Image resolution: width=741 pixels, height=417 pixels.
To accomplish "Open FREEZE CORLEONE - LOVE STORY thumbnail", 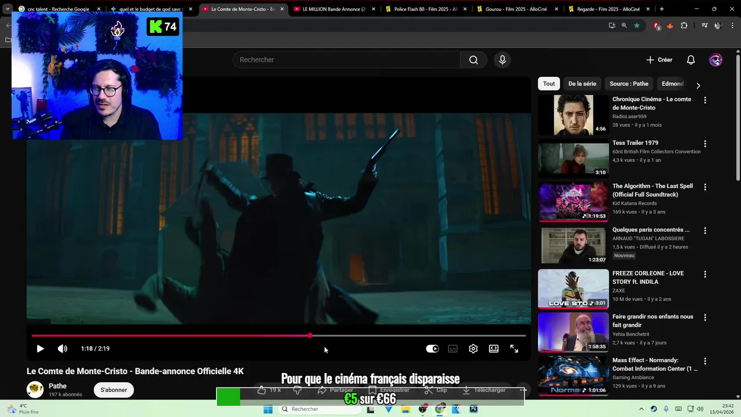I will [573, 288].
